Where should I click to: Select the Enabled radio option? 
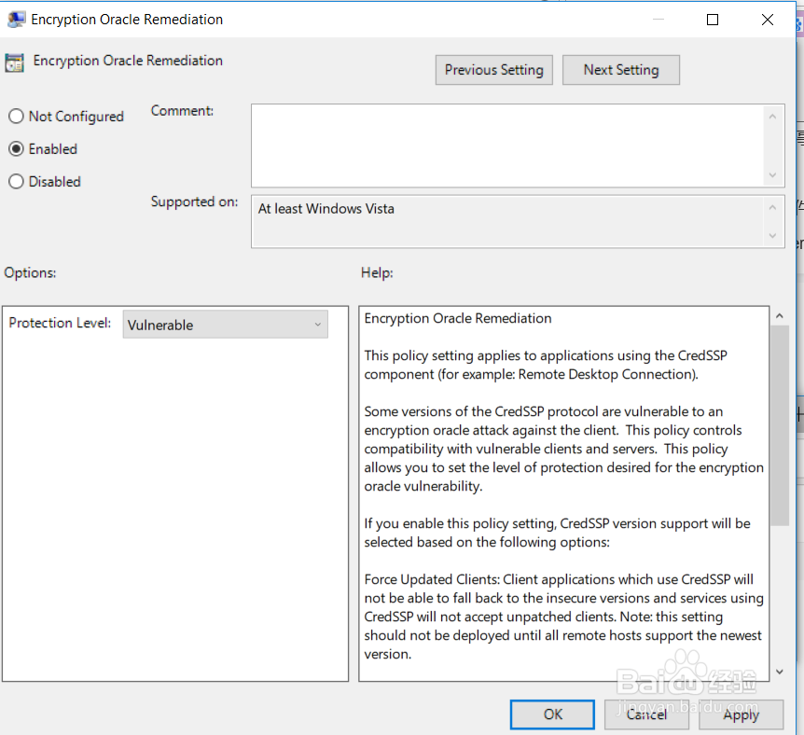16,149
